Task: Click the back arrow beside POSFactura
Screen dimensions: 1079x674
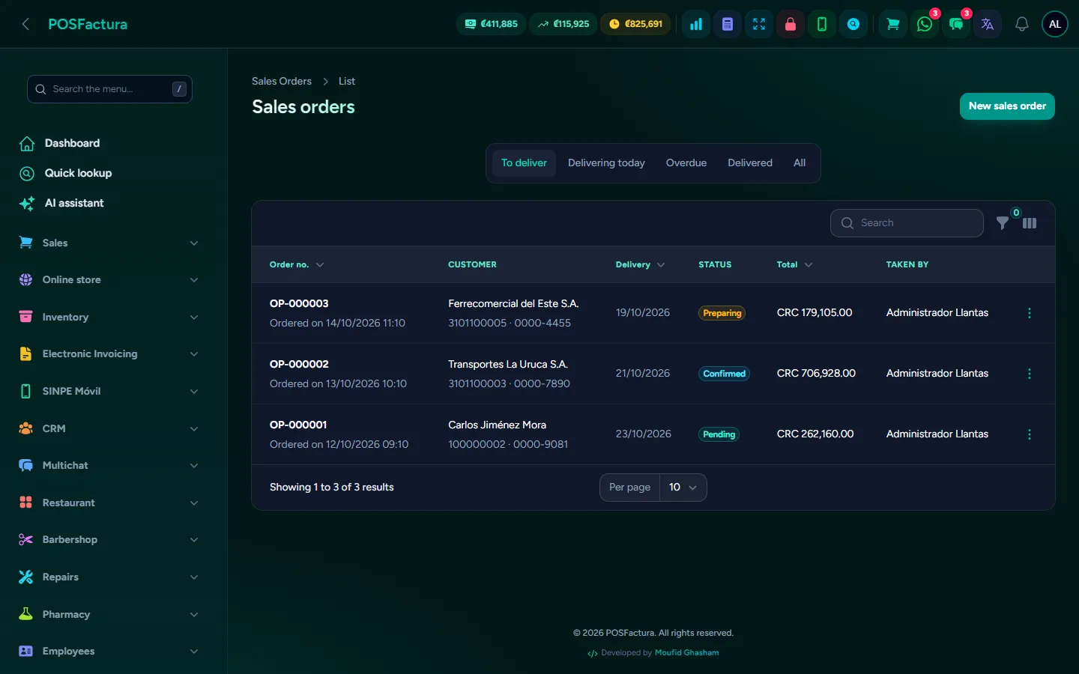Action: click(x=25, y=24)
